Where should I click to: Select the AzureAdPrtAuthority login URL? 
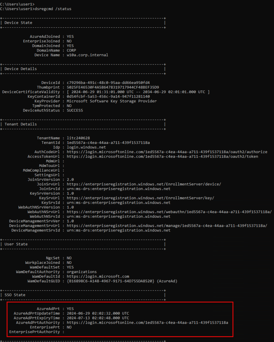pos(148,323)
